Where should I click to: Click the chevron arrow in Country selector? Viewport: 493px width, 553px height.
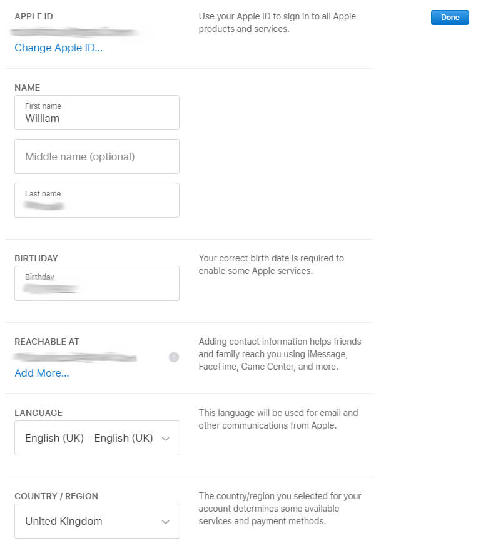(x=166, y=522)
